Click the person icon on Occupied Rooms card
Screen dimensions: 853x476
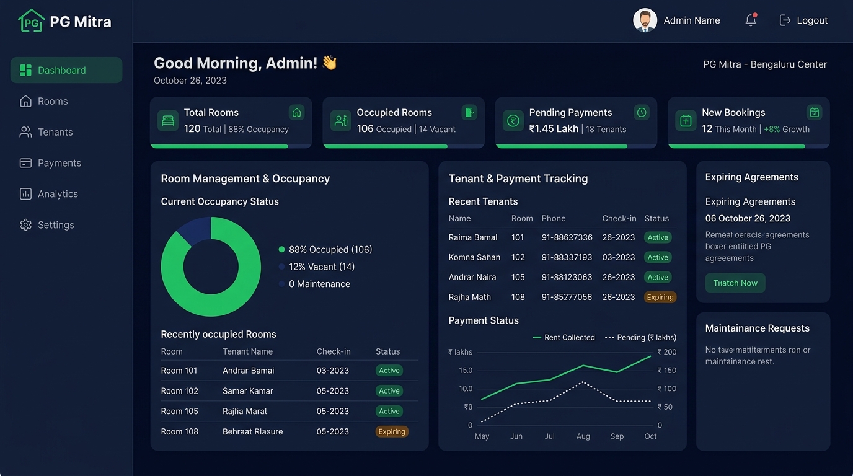coord(340,120)
